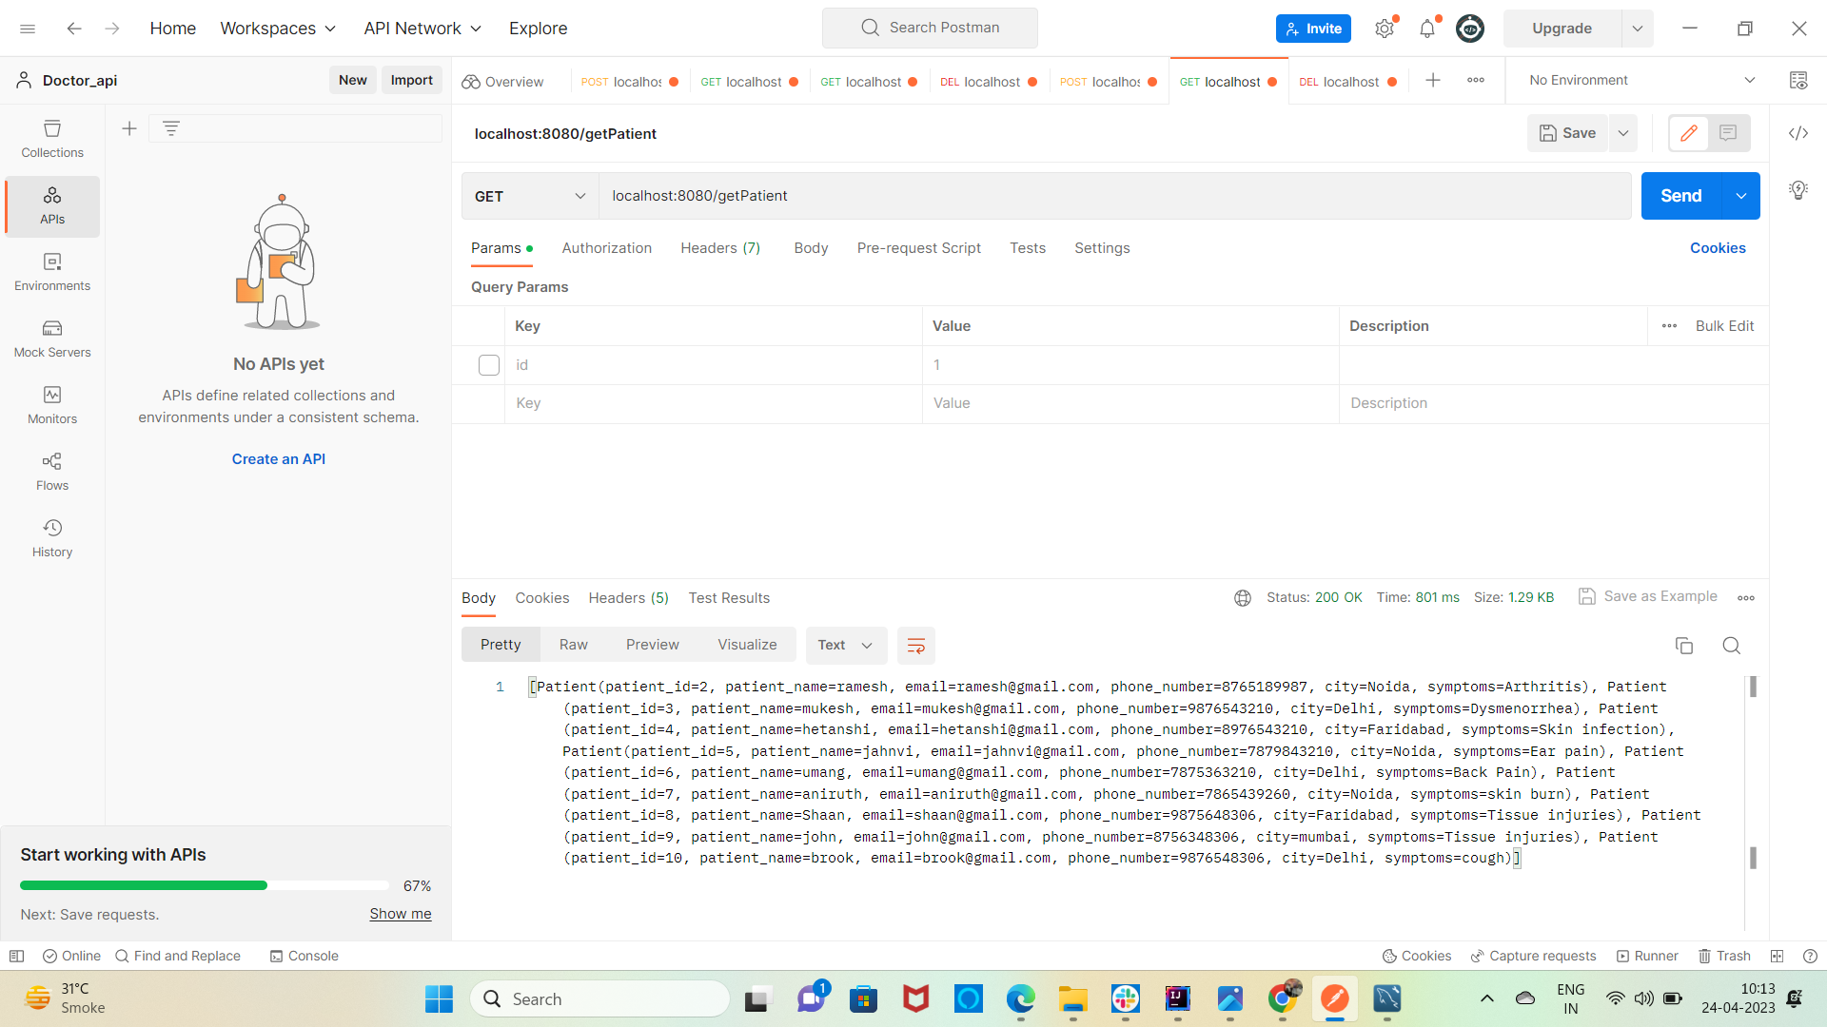
Task: Switch to comment mode icon
Action: pos(1728,133)
